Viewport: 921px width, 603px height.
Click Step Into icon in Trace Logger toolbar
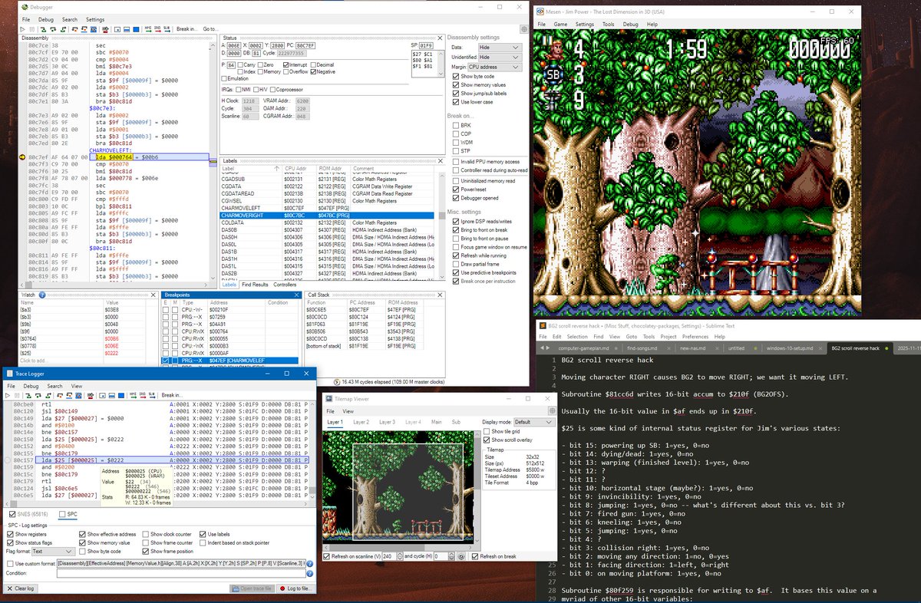point(28,395)
